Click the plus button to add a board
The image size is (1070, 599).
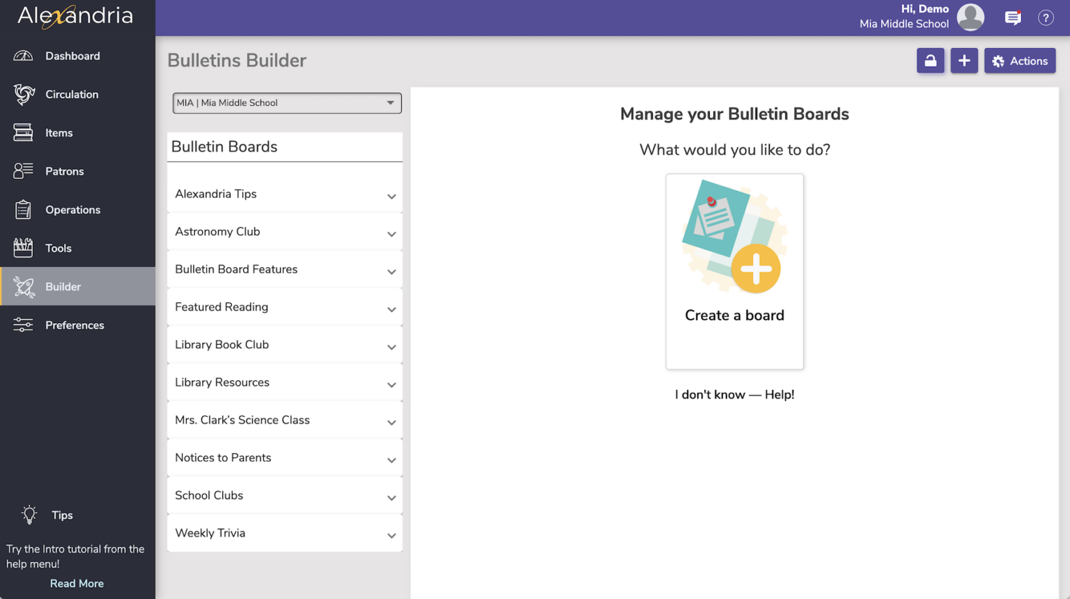click(x=964, y=61)
